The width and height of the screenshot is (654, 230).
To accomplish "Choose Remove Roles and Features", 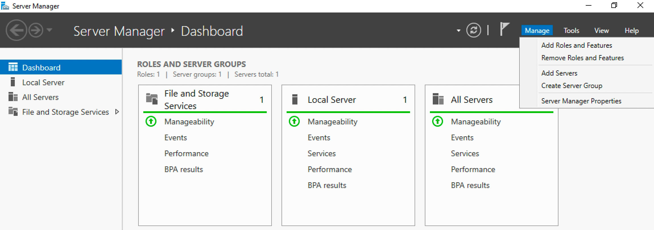I will (582, 58).
